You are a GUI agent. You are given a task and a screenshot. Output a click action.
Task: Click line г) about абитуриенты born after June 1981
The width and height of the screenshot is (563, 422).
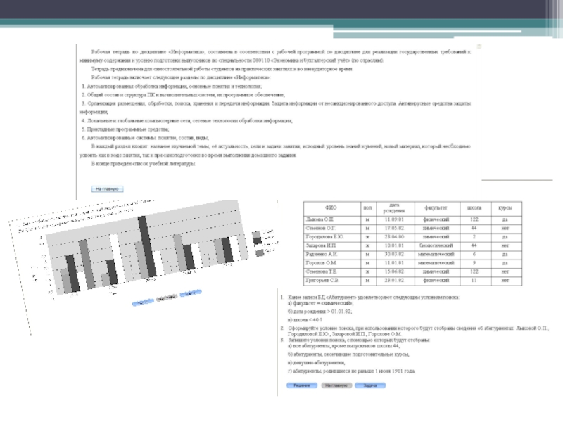point(351,371)
